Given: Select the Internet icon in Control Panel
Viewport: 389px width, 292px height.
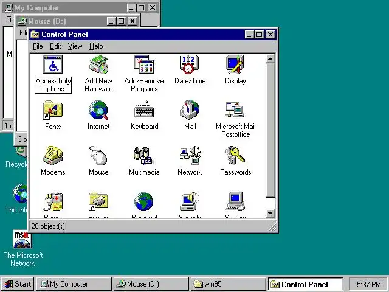Looking at the screenshot, I should click(x=98, y=110).
